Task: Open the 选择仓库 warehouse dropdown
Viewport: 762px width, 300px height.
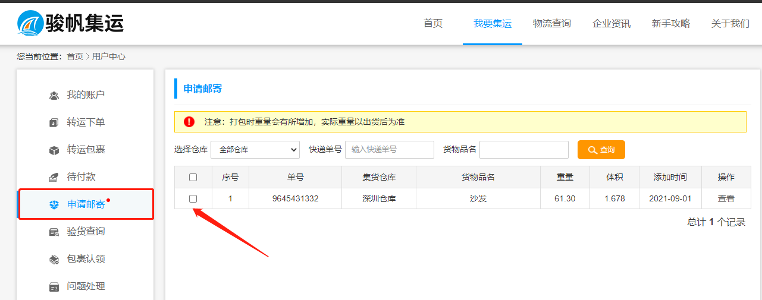Action: click(255, 150)
